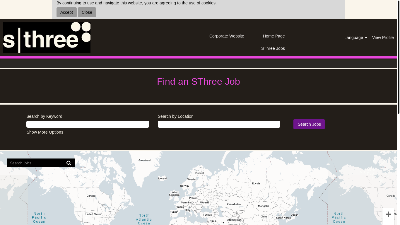Viewport: 400px width, 225px height.
Task: Click the Finland label on the map
Action: (200, 173)
